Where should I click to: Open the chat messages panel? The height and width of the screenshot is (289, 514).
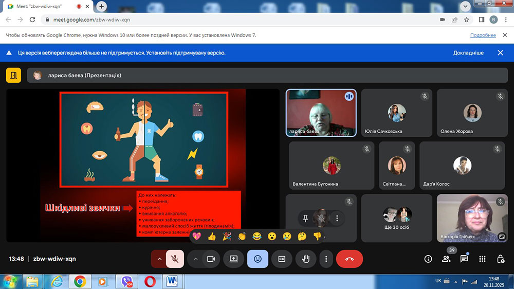[x=464, y=259]
